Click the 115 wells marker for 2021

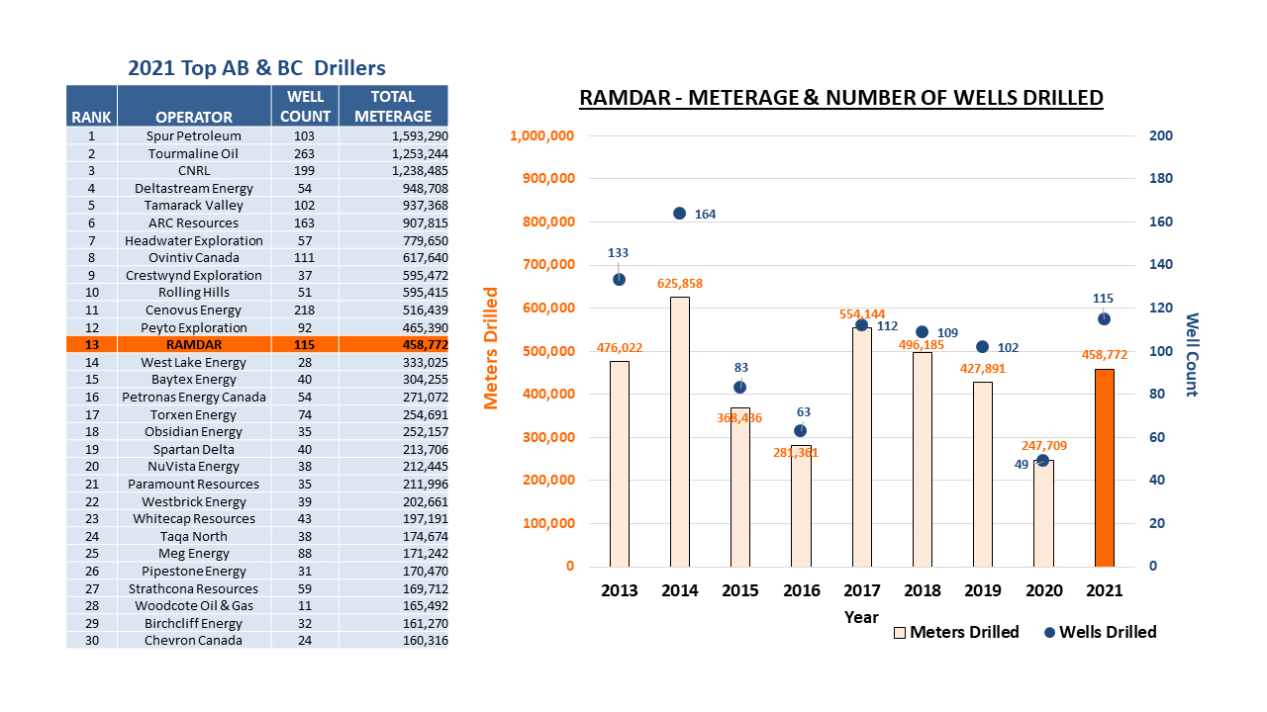(1104, 318)
